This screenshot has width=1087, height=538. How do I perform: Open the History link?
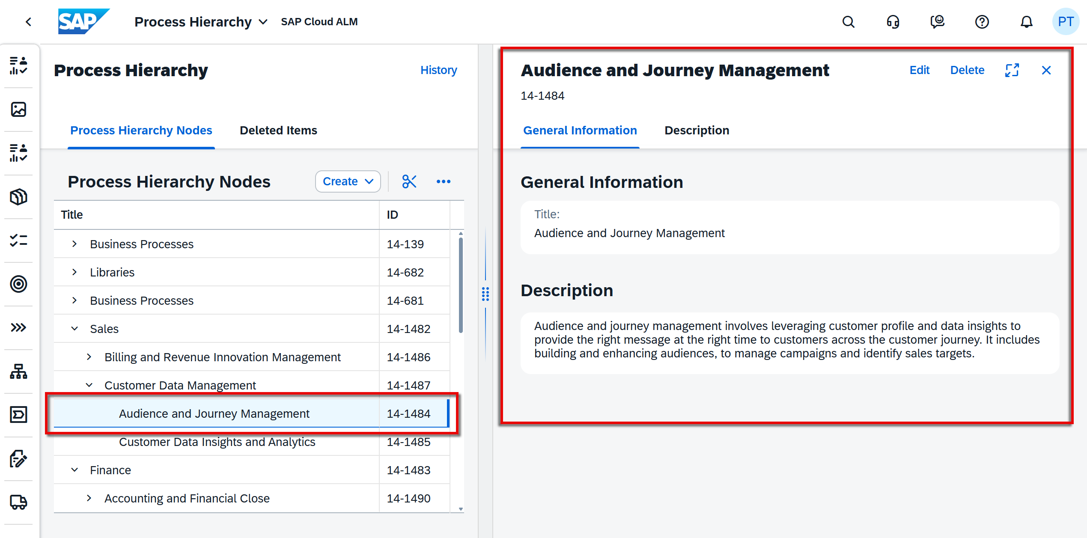tap(438, 70)
